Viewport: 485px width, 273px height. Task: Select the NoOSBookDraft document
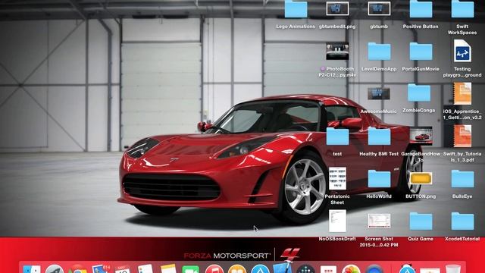[x=337, y=221]
